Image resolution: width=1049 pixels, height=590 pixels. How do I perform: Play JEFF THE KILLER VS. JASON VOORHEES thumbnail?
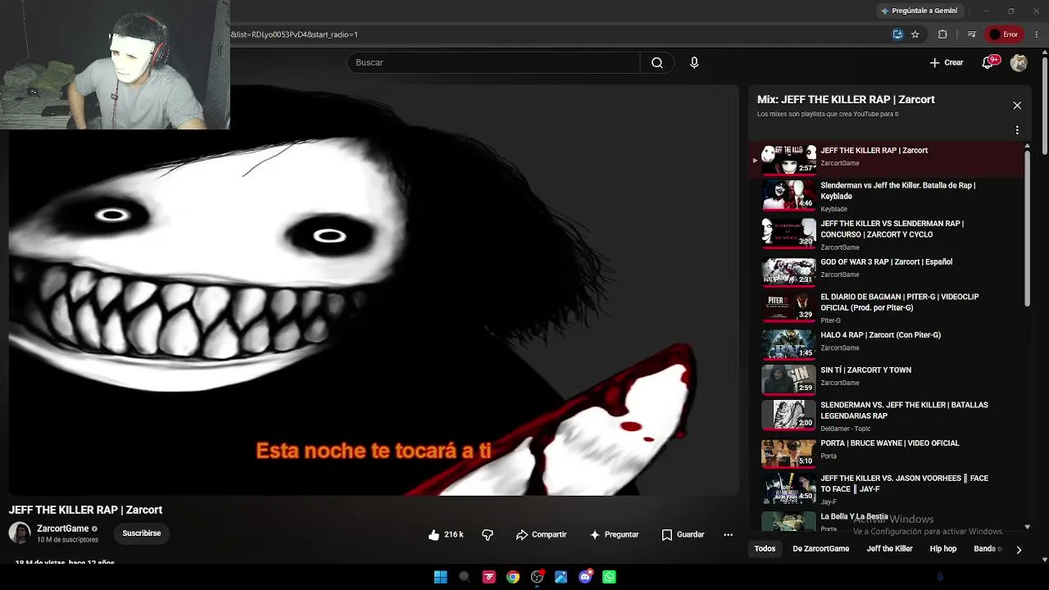point(788,488)
